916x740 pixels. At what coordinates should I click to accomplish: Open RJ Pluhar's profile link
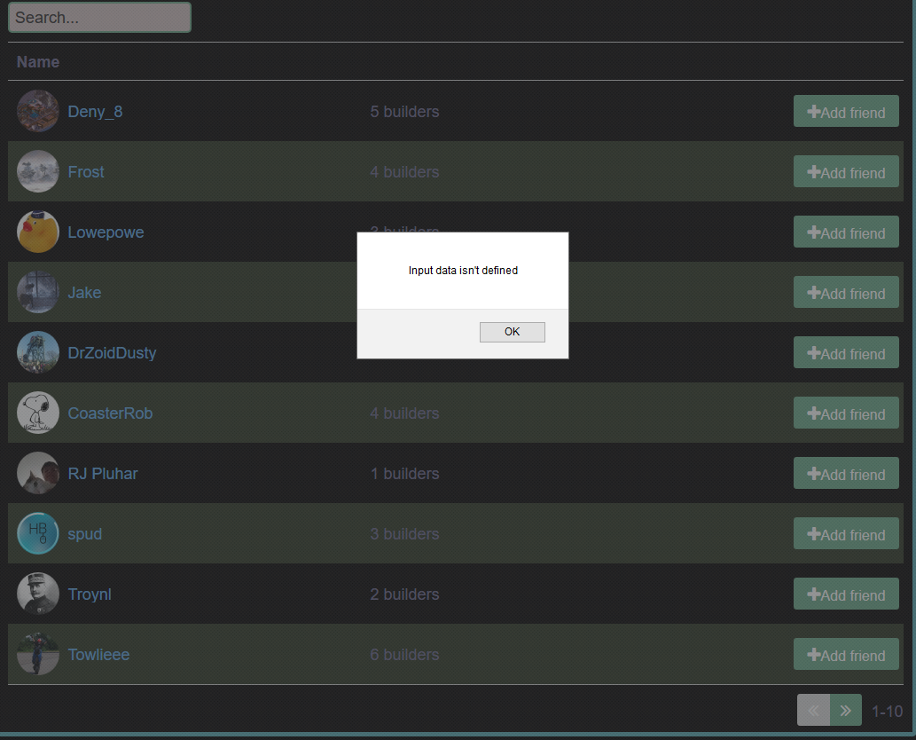103,474
